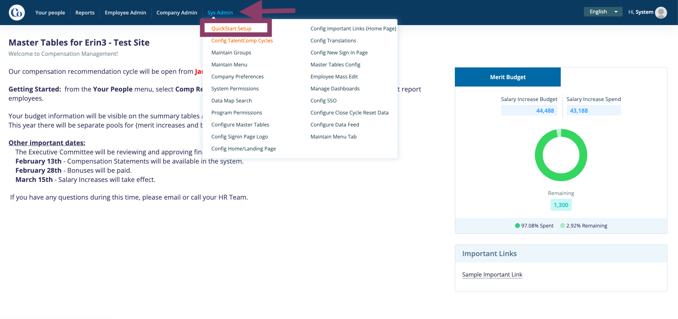This screenshot has height=319, width=678.
Task: Open Maintain Menu Tab
Action: pyautogui.click(x=333, y=137)
